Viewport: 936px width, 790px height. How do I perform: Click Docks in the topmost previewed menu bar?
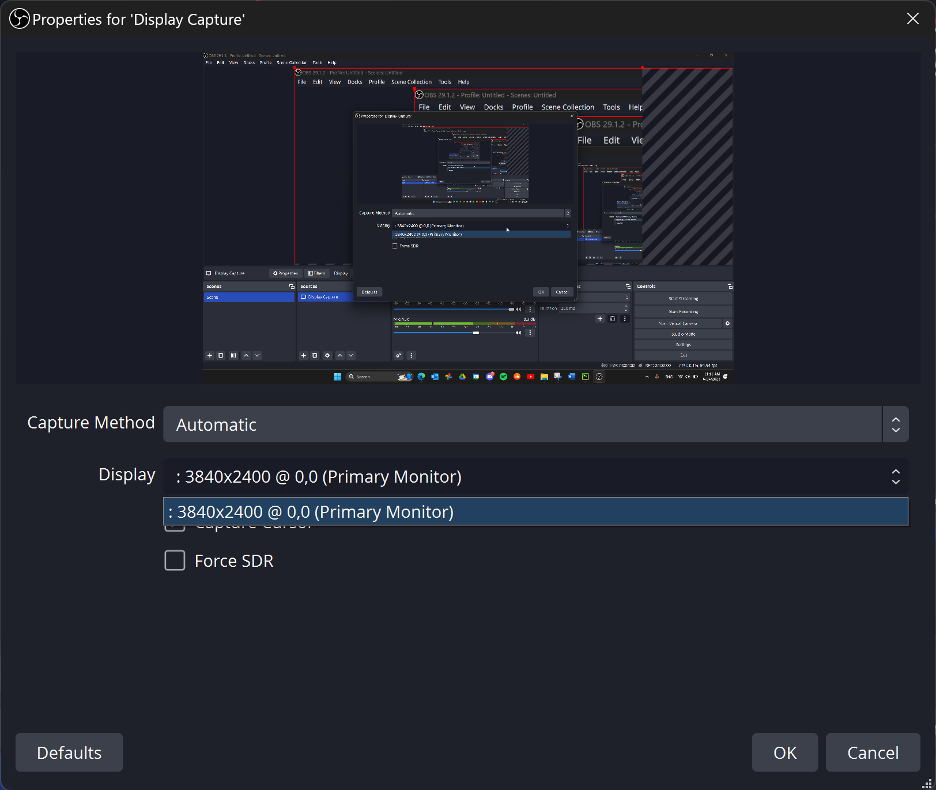tap(249, 63)
